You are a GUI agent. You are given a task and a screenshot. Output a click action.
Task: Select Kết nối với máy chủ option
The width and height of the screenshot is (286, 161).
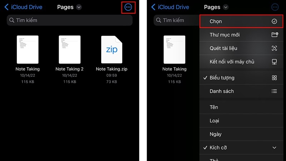241,62
